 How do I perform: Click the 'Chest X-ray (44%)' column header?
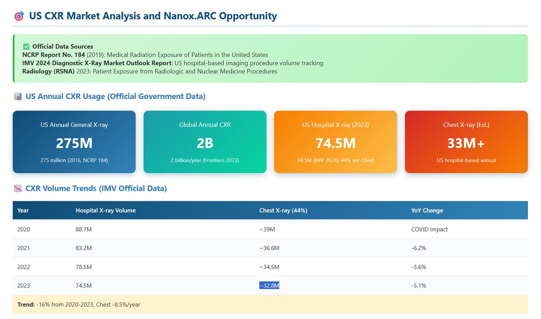coord(283,210)
